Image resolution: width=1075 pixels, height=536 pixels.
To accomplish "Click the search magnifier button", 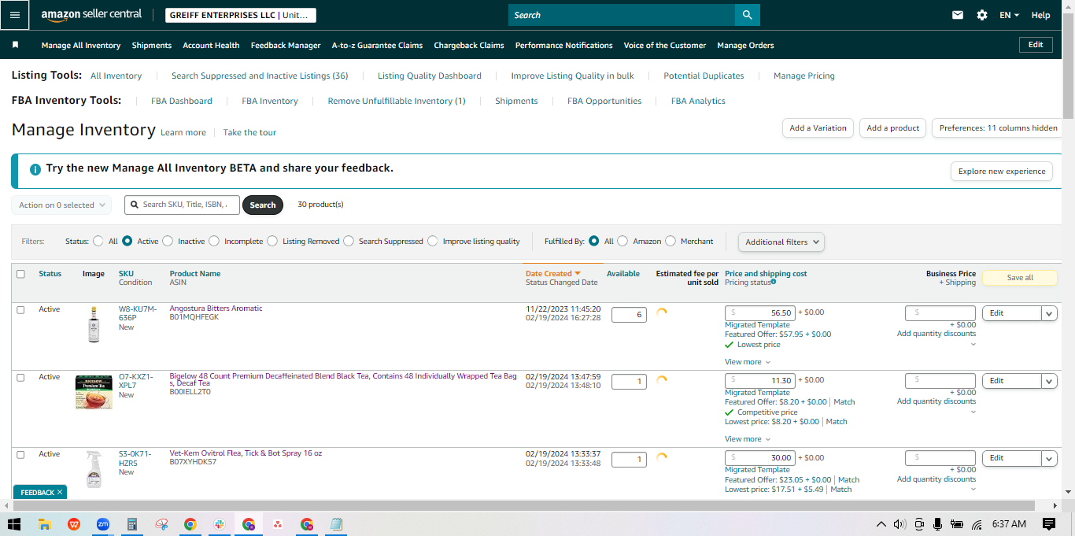I will [x=747, y=15].
